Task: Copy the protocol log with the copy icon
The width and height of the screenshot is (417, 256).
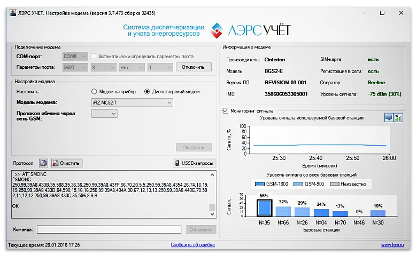Action: pyautogui.click(x=43, y=163)
